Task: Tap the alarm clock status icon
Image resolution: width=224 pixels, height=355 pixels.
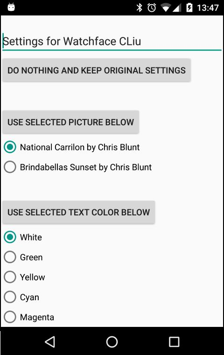Action: pos(152,7)
